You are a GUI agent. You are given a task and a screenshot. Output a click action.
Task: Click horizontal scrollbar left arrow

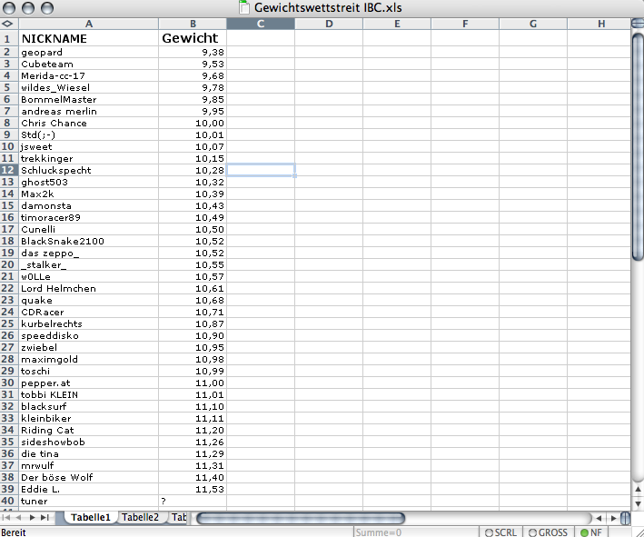point(597,518)
